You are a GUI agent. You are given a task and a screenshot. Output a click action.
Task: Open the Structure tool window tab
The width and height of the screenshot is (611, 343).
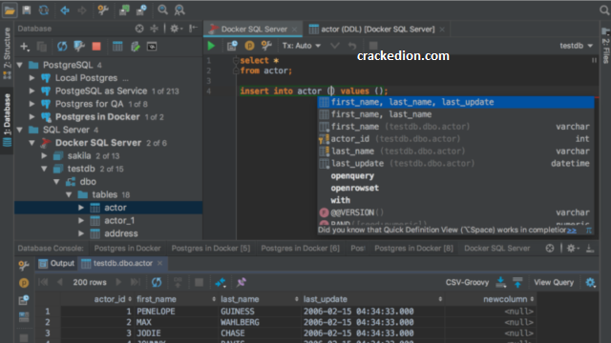pos(7,52)
